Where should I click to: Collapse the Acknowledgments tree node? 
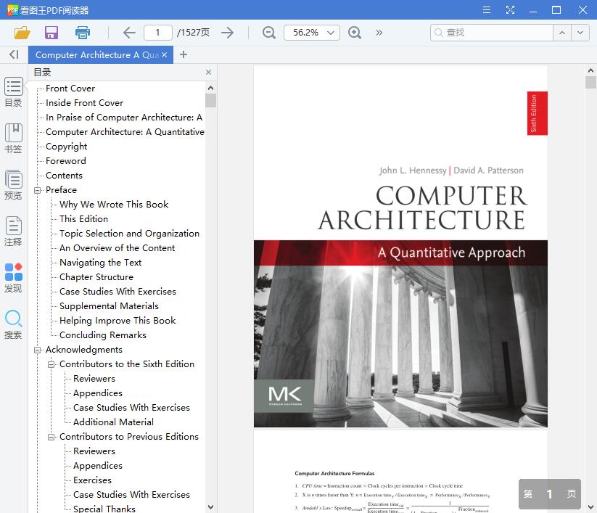click(37, 350)
